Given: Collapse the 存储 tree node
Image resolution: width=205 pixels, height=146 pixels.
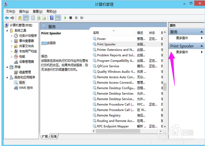Looking at the screenshot, I should point(7,67).
